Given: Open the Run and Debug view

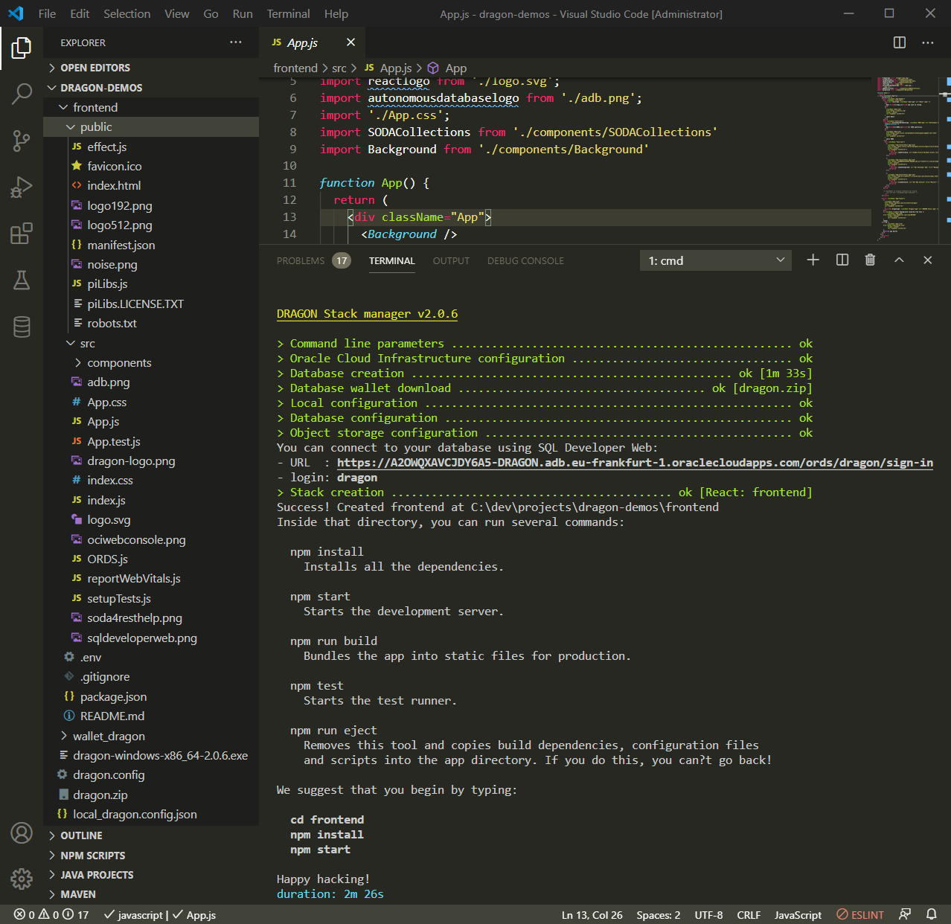Looking at the screenshot, I should coord(21,187).
